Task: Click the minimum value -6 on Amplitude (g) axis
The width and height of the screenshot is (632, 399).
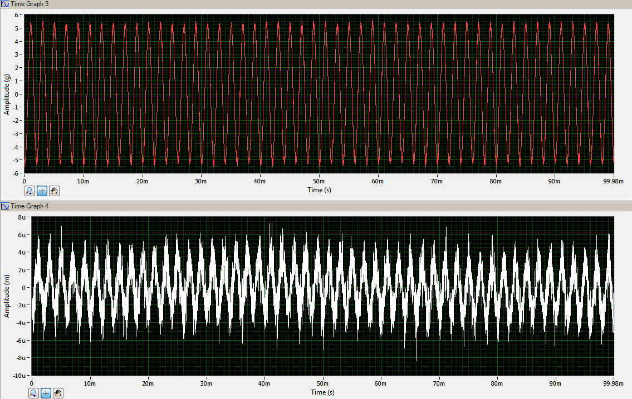Action: (18, 173)
